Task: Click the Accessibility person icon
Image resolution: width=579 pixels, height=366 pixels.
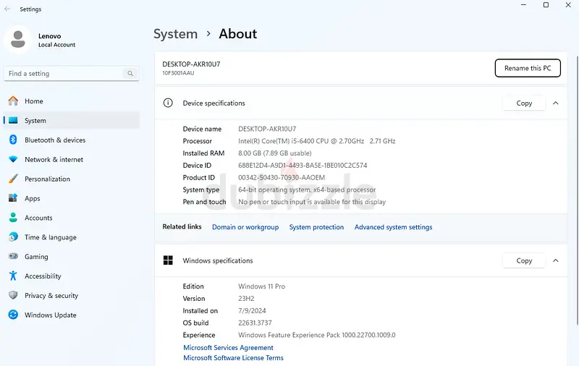Action: pos(13,276)
